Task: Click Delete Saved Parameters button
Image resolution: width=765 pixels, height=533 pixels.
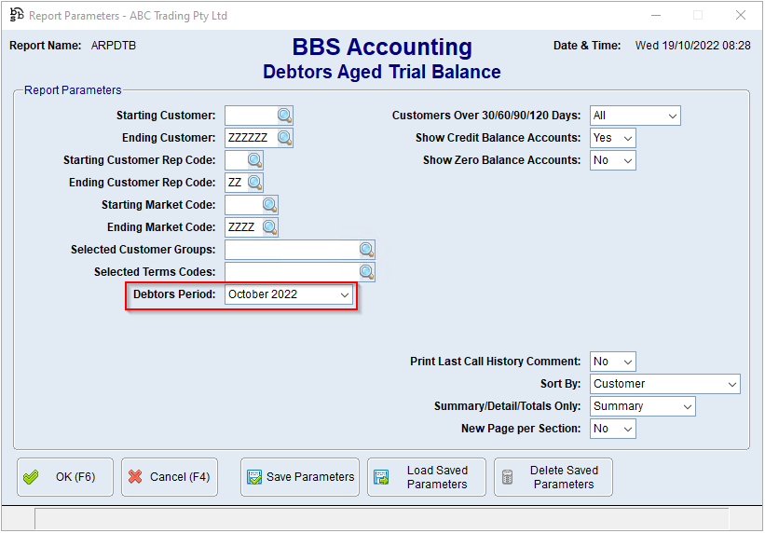Action: tap(553, 477)
